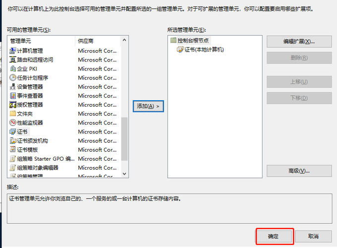Click the 计算机管理 snap-in icon

pos(13,51)
